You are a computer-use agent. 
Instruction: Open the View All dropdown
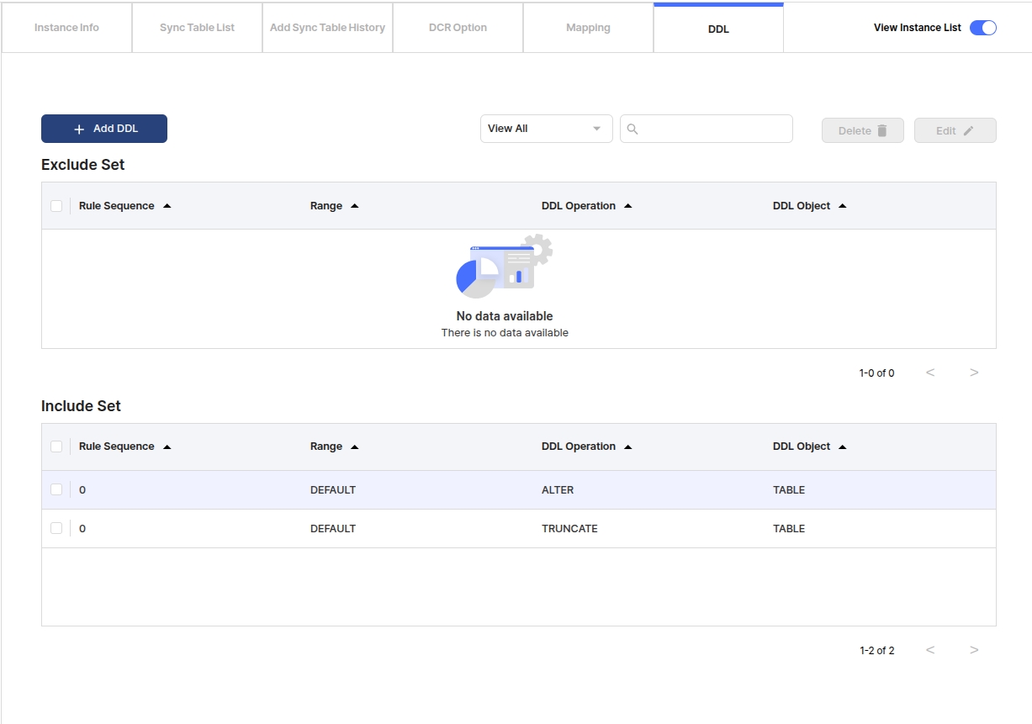[x=546, y=129]
